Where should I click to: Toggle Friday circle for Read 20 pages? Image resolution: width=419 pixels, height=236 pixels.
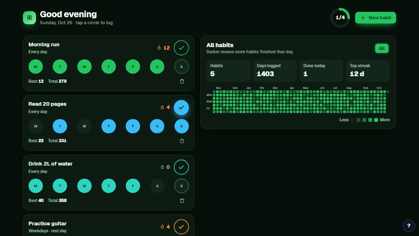[x=133, y=126]
